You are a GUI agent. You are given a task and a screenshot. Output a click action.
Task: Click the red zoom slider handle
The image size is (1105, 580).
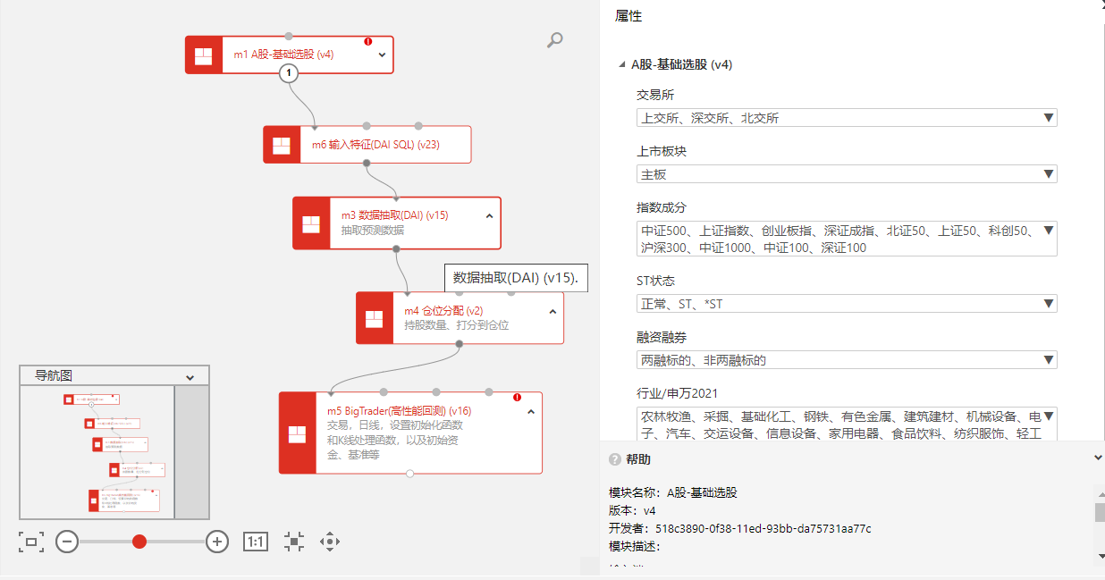139,542
